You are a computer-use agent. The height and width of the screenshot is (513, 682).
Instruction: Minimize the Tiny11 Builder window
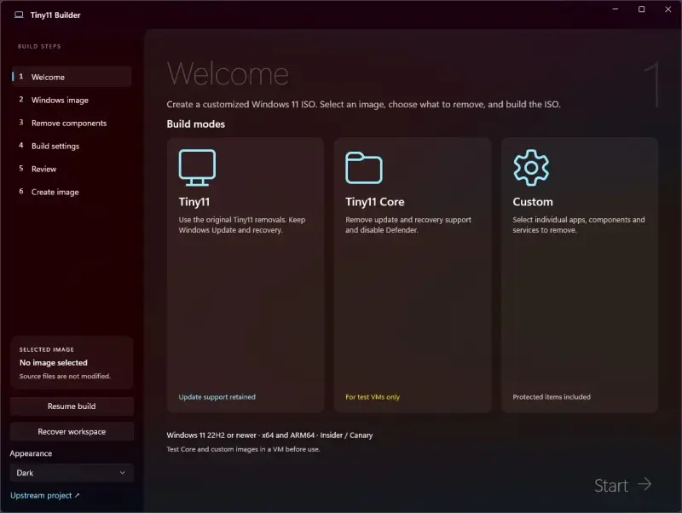pos(615,9)
